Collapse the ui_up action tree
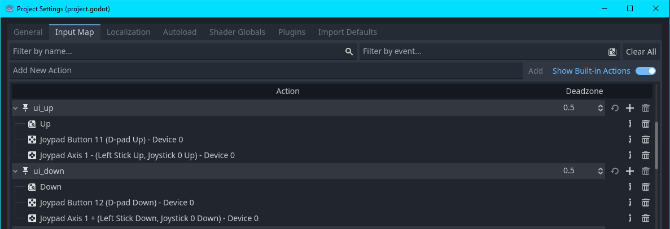The width and height of the screenshot is (670, 229). [15, 108]
